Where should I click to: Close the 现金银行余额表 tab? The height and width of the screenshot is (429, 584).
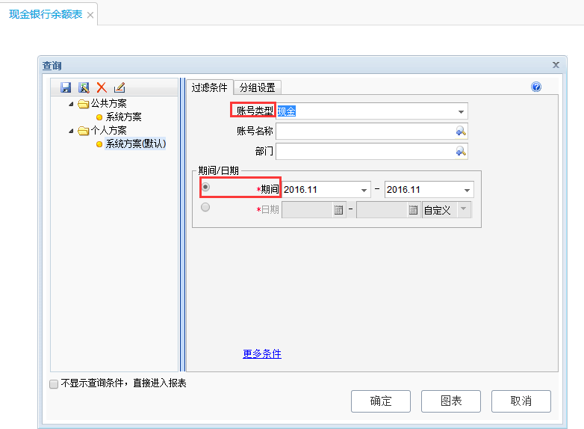click(x=90, y=15)
